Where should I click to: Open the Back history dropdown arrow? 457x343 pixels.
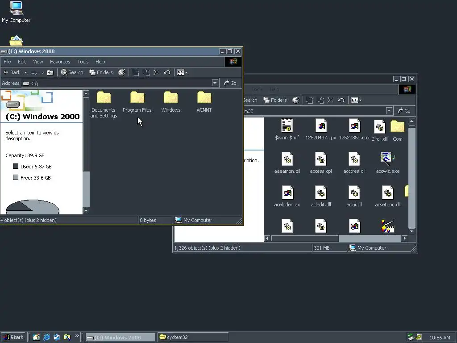25,73
